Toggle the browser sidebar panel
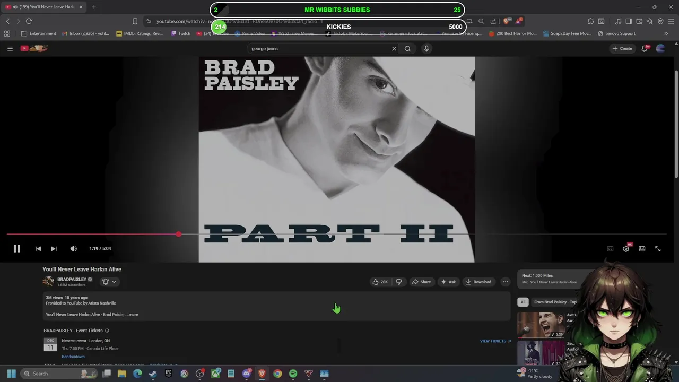 pyautogui.click(x=629, y=21)
